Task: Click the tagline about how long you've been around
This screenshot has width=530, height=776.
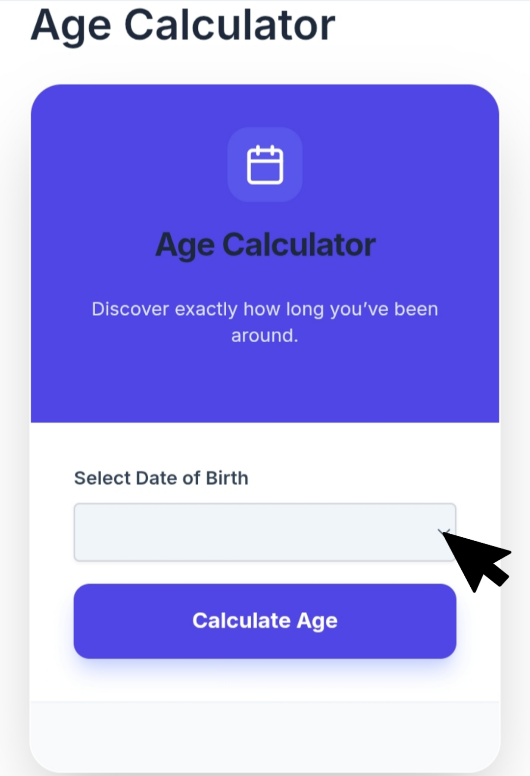Action: (265, 321)
